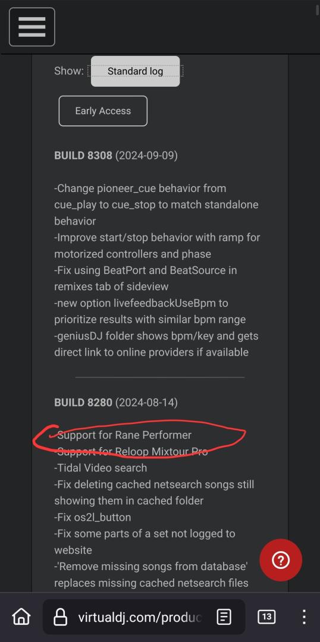
Task: Tap the red help question mark
Action: [x=281, y=560]
